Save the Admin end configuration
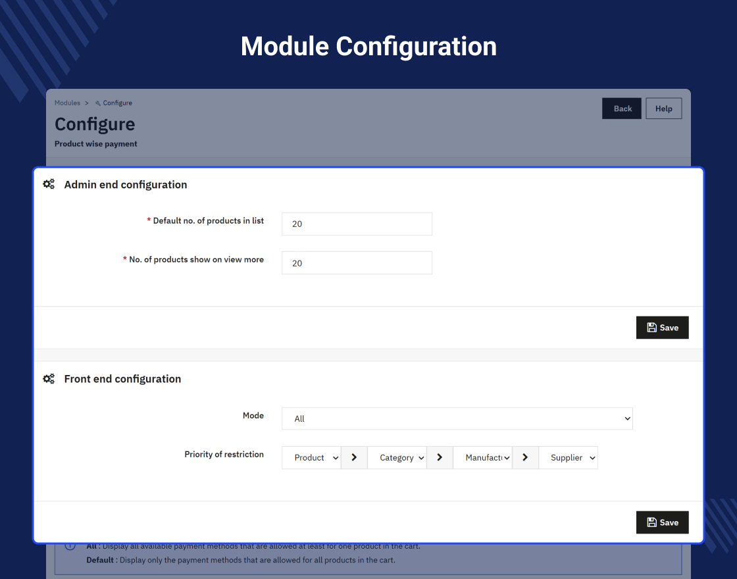The height and width of the screenshot is (579, 737). (662, 328)
